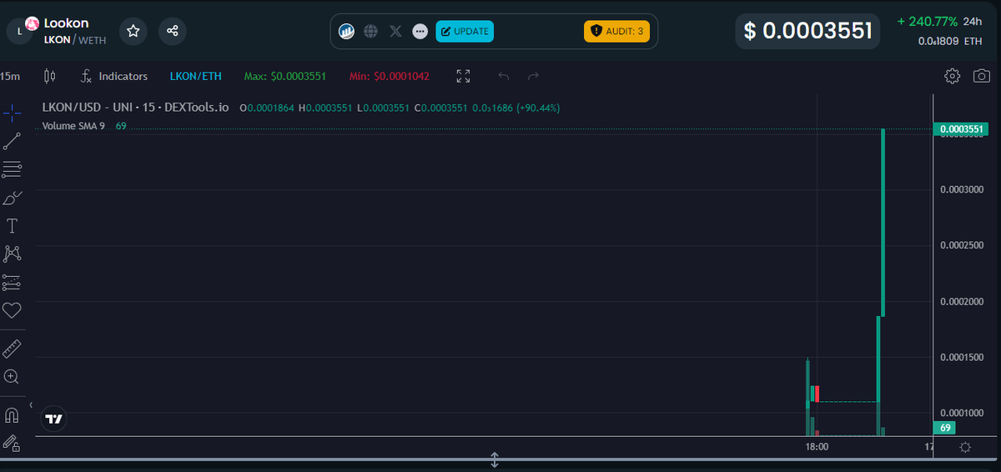Click the 0.0003000 price axis label

(x=962, y=190)
